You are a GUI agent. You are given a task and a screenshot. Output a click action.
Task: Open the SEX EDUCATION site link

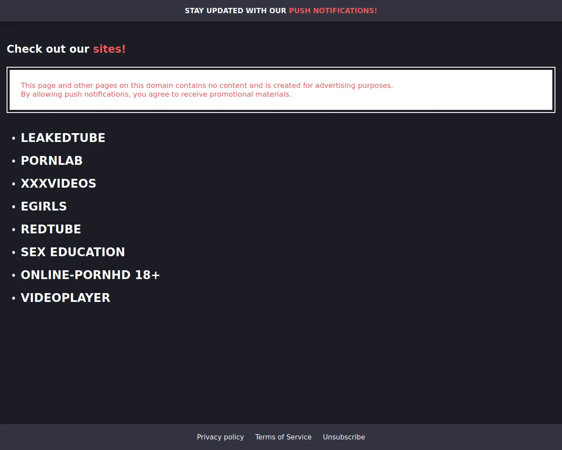tap(73, 252)
